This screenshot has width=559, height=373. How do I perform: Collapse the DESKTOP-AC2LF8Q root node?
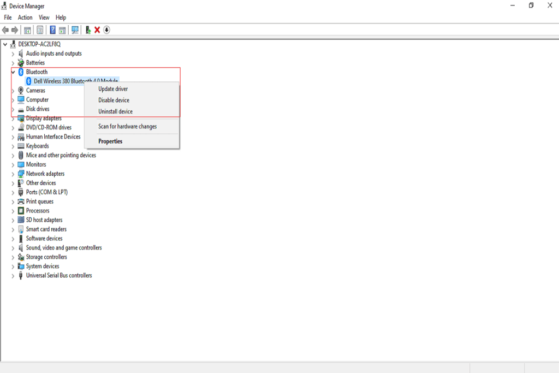point(5,44)
